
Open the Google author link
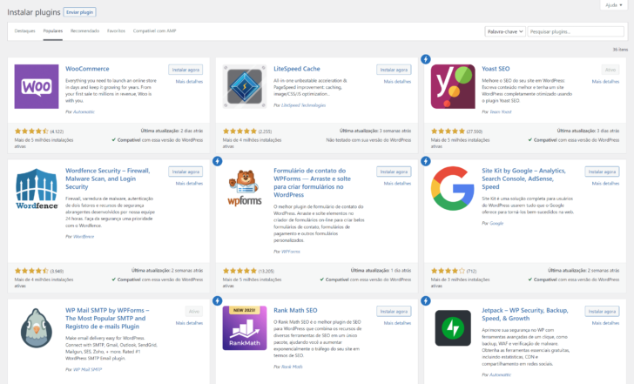[496, 223]
